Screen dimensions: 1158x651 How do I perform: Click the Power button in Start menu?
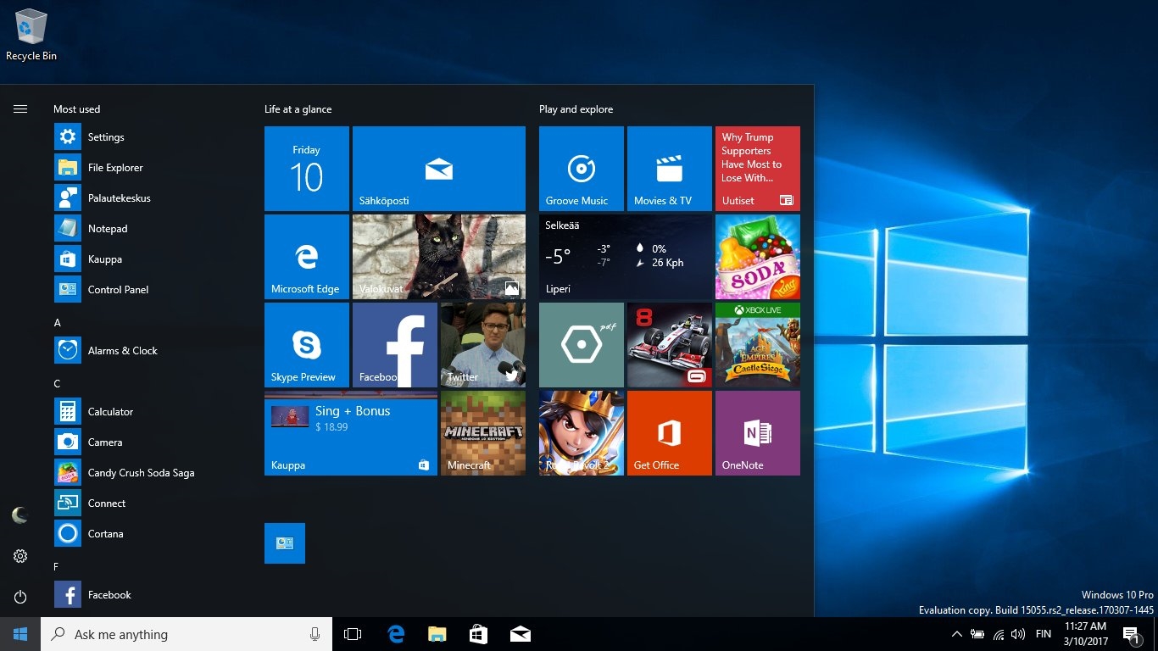click(x=20, y=597)
